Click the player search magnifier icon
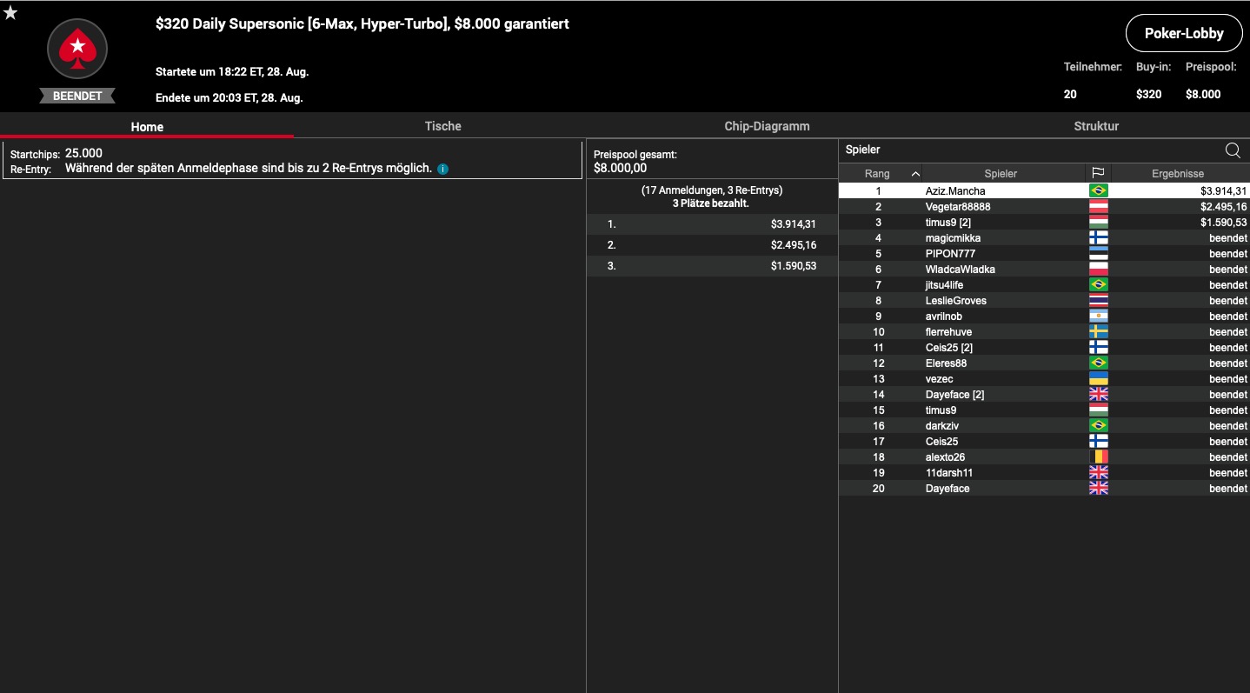 coord(1232,150)
